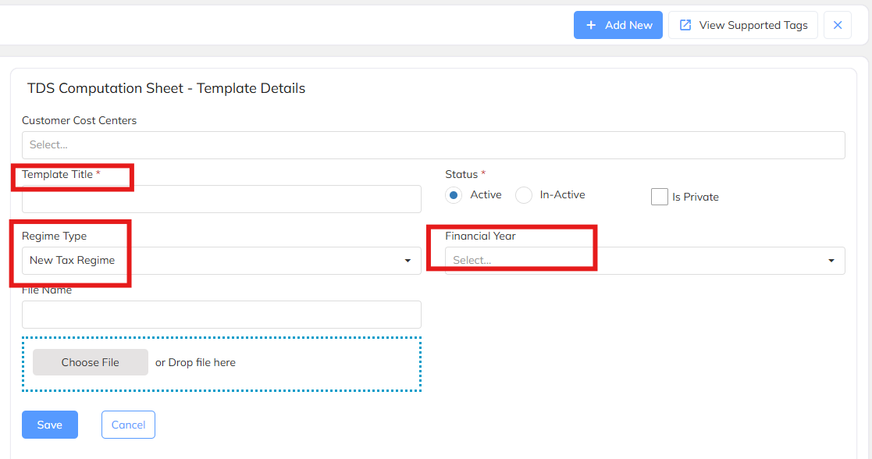872x459 pixels.
Task: Click the external link icon beside View Supported Tags
Action: click(x=685, y=25)
